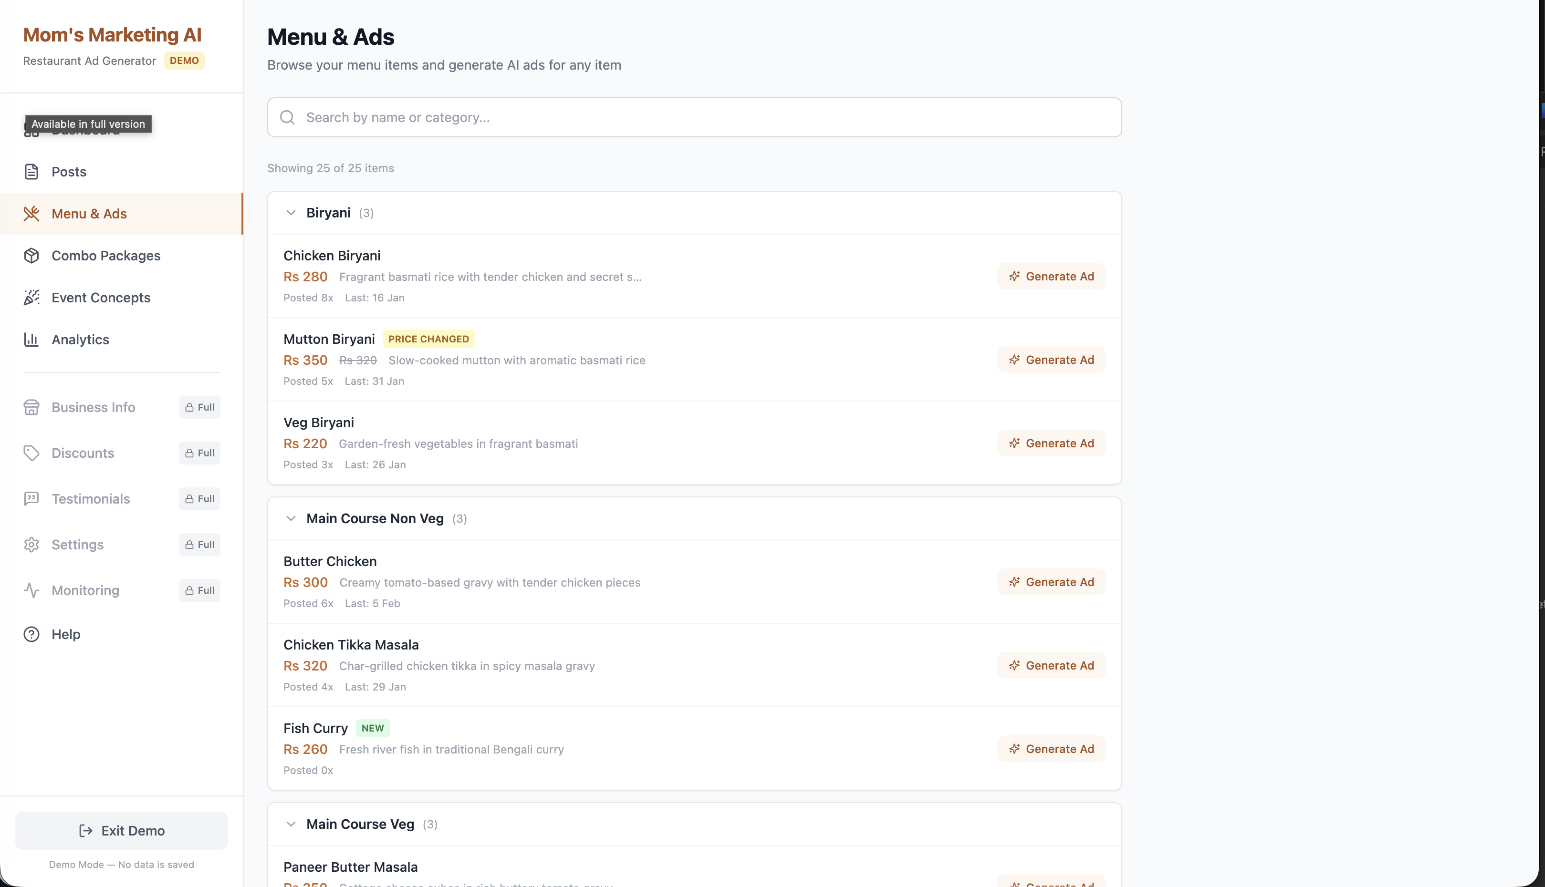Screen dimensions: 1545x887
Task: Click Exit Demo
Action: click(121, 830)
